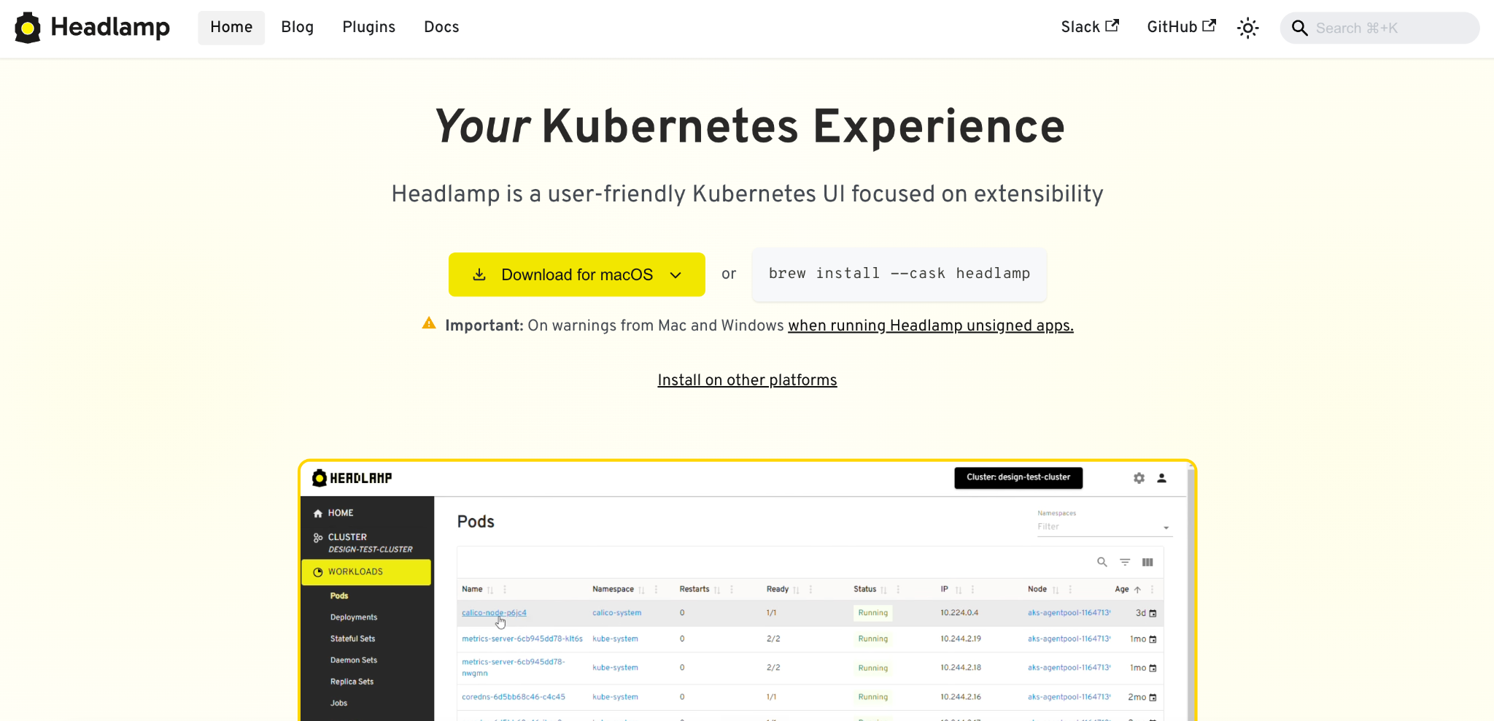Expand the download platform chevron dropdown
Image resolution: width=1494 pixels, height=721 pixels.
tap(676, 275)
